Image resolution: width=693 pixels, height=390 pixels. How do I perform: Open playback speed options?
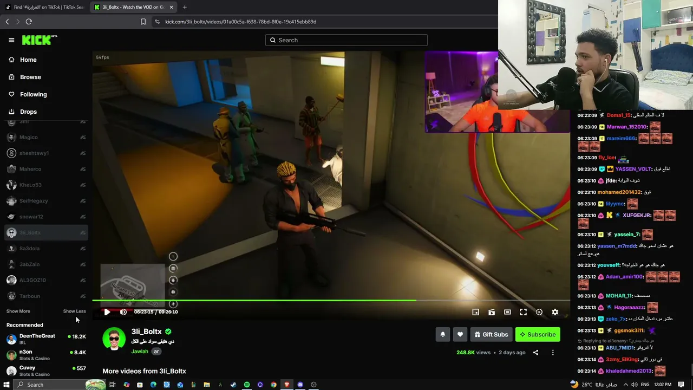point(539,312)
